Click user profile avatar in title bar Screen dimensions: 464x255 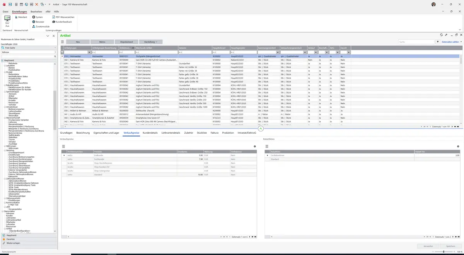click(433, 4)
